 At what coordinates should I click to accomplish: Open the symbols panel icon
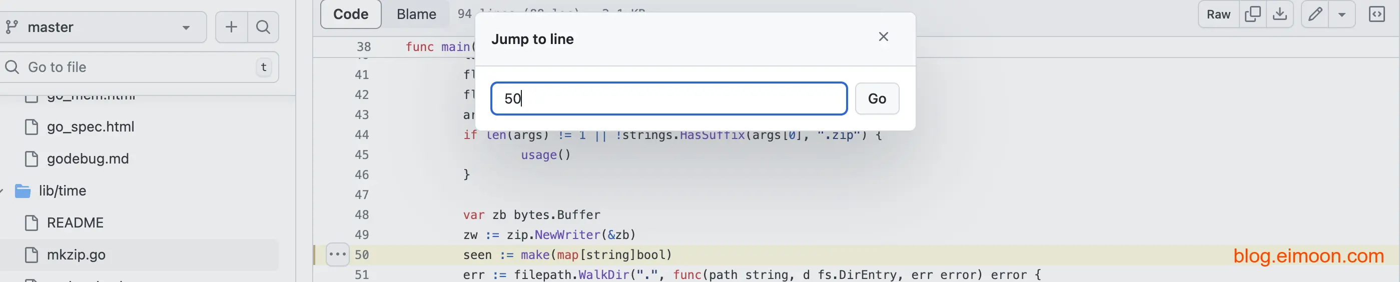(1376, 14)
